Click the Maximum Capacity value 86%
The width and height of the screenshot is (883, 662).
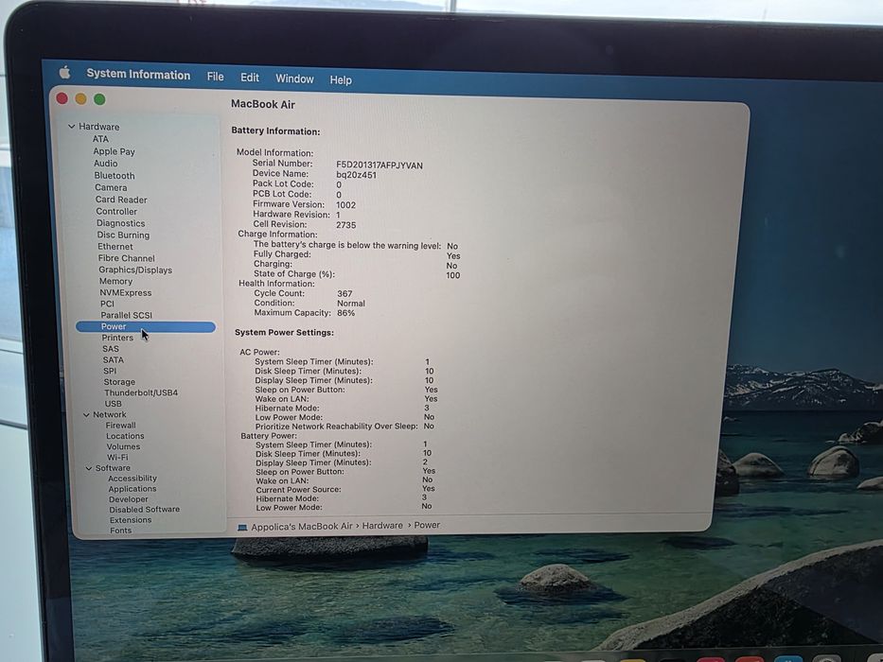point(345,313)
